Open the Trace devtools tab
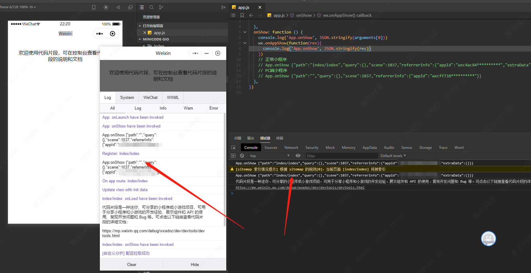 [443, 148]
